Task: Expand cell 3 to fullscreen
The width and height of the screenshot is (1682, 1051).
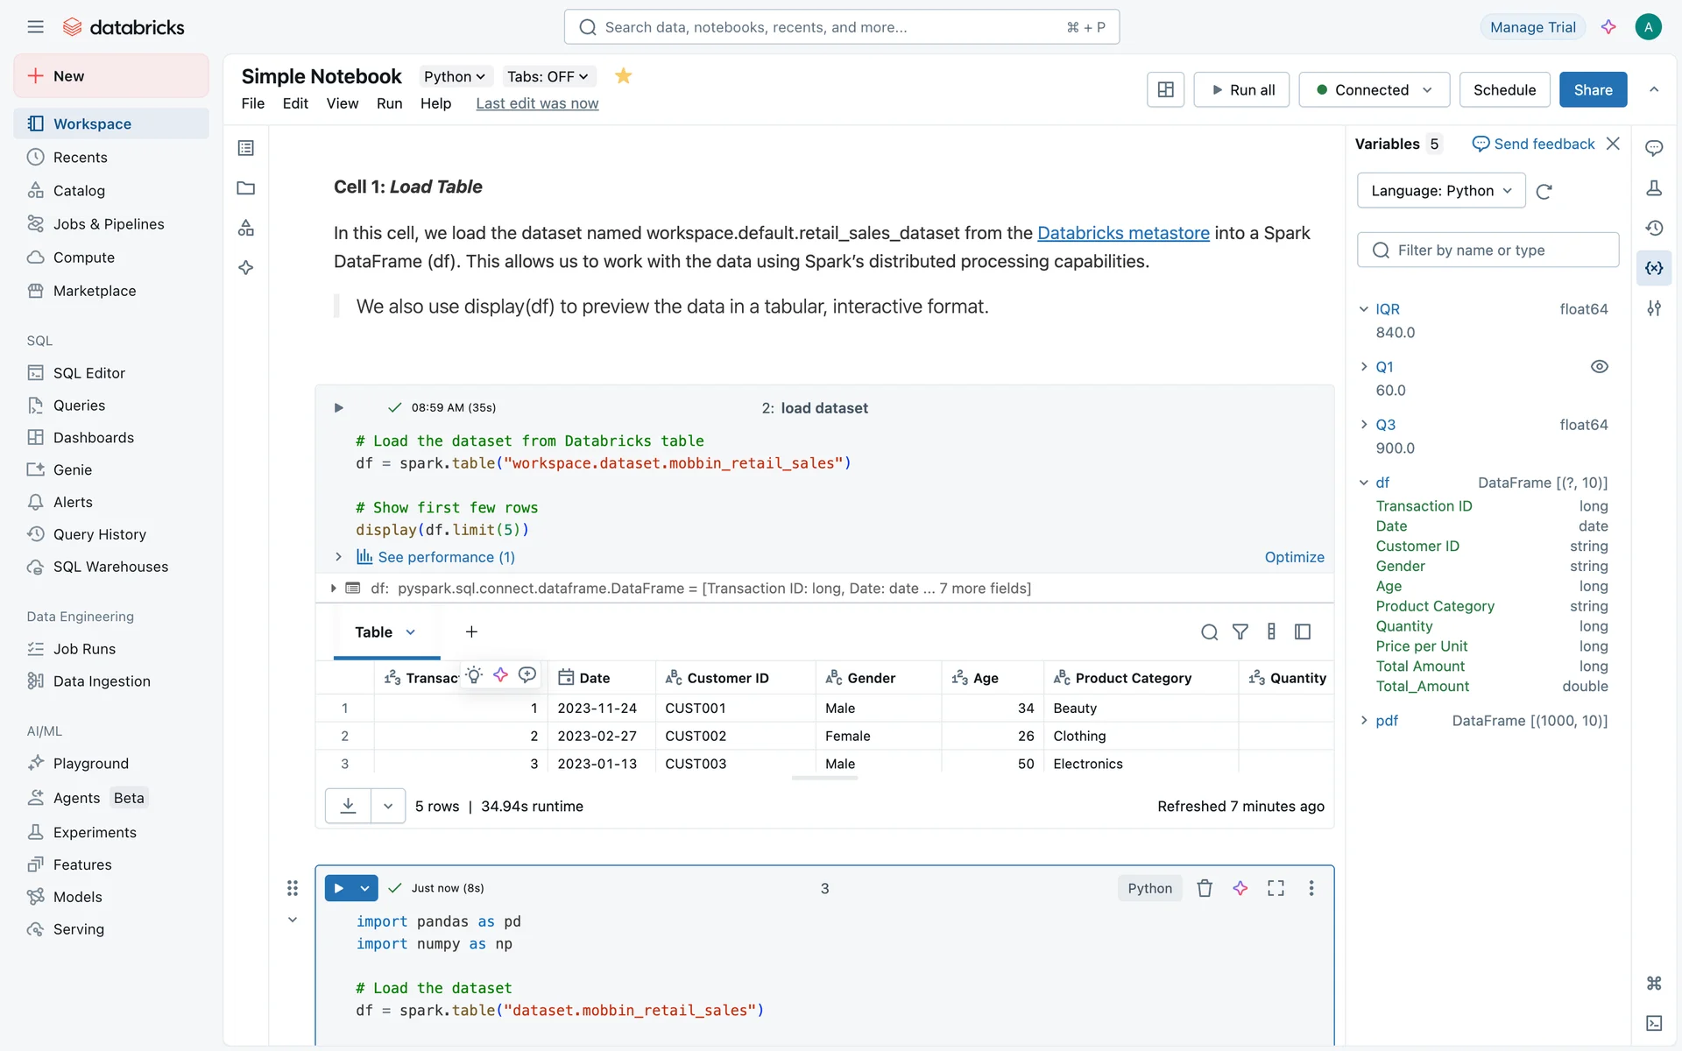Action: click(1276, 888)
